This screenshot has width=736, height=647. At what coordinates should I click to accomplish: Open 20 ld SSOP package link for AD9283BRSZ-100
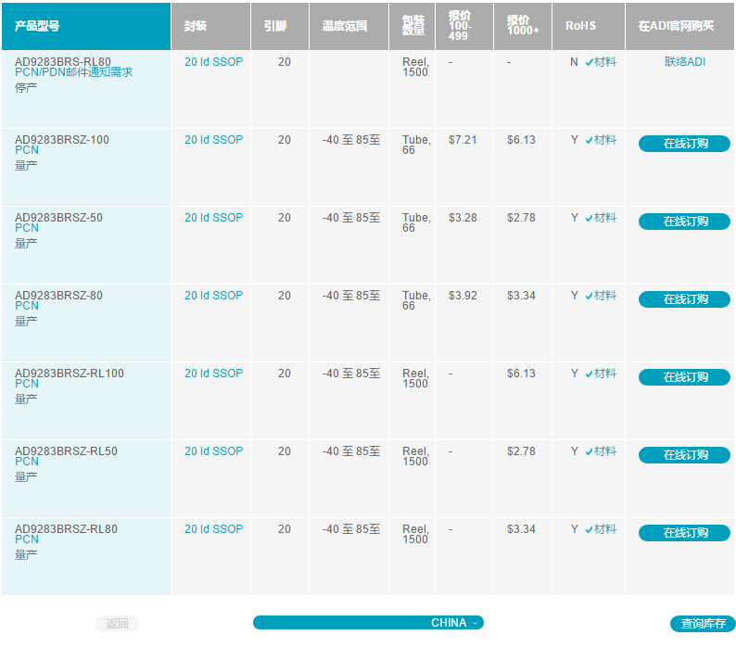click(213, 140)
